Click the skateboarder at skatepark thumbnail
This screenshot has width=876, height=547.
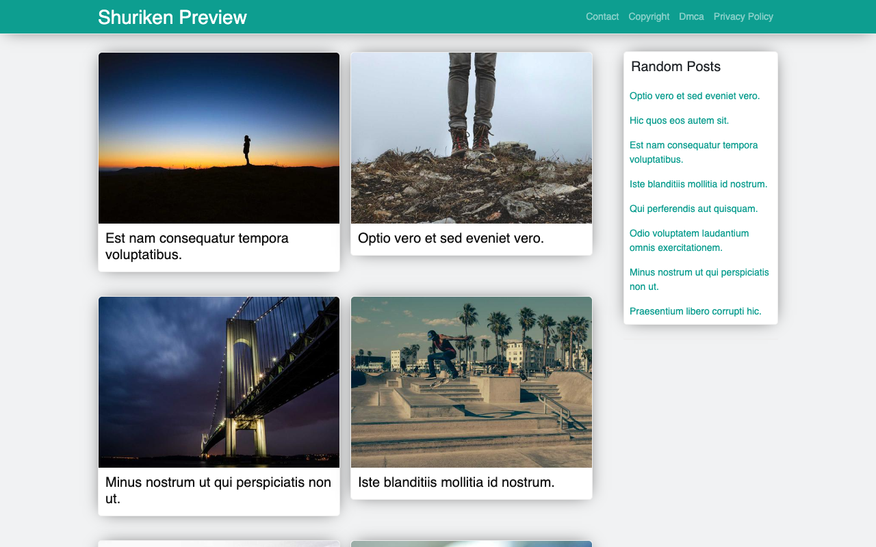point(471,382)
